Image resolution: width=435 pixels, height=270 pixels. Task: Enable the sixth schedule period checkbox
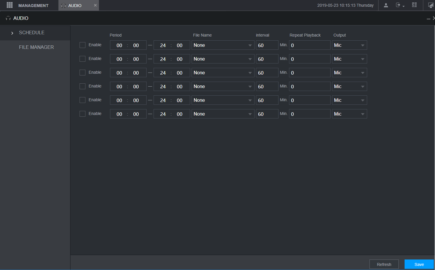click(x=82, y=114)
